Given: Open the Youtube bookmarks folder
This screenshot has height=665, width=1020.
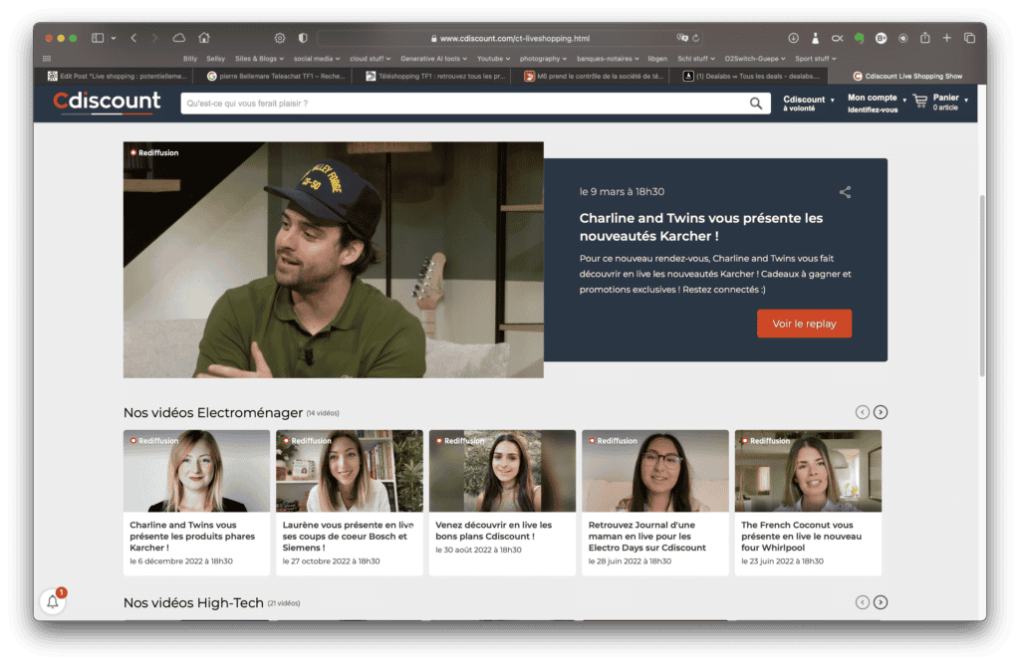Looking at the screenshot, I should [x=494, y=59].
